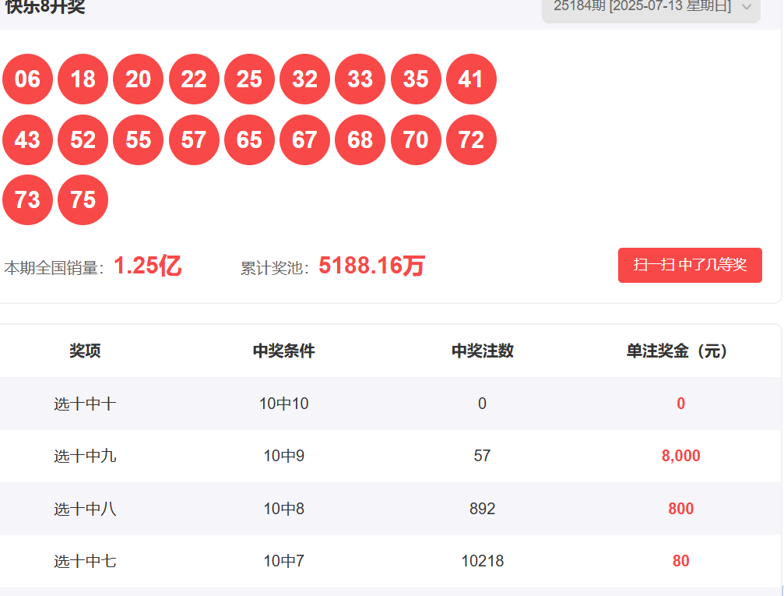Screen dimensions: 784x596
Task: Open the 25184期 draw date dropdown
Action: point(651,8)
